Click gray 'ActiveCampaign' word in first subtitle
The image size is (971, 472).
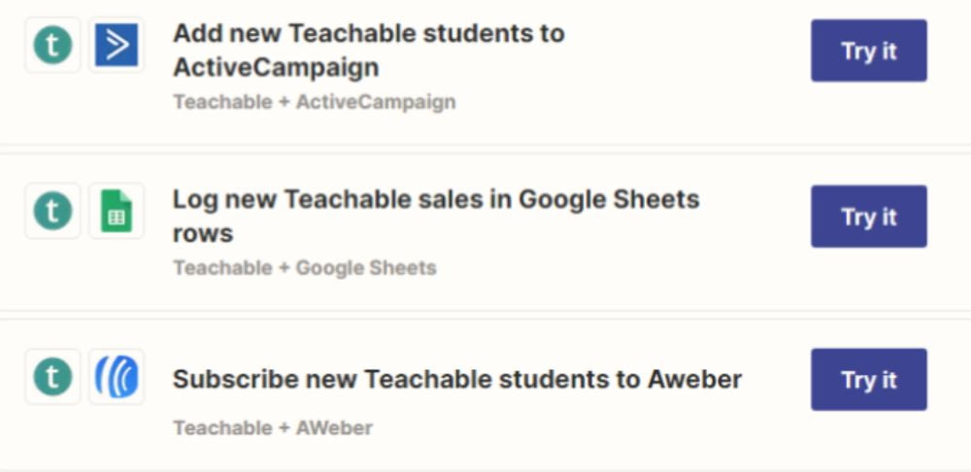click(376, 102)
